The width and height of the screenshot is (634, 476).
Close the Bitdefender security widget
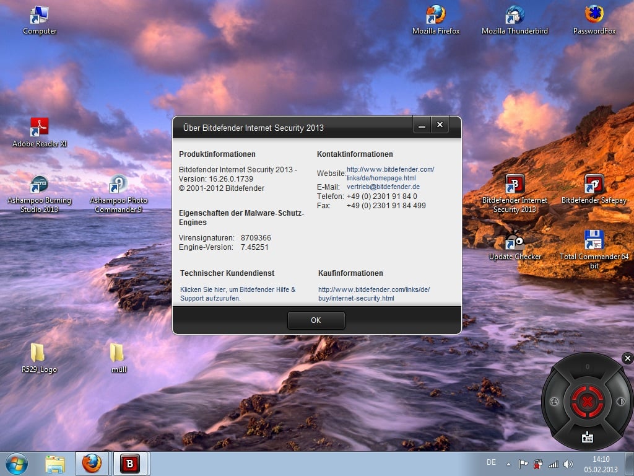pyautogui.click(x=628, y=358)
